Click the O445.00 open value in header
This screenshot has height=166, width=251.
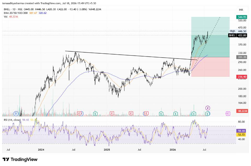29,9
